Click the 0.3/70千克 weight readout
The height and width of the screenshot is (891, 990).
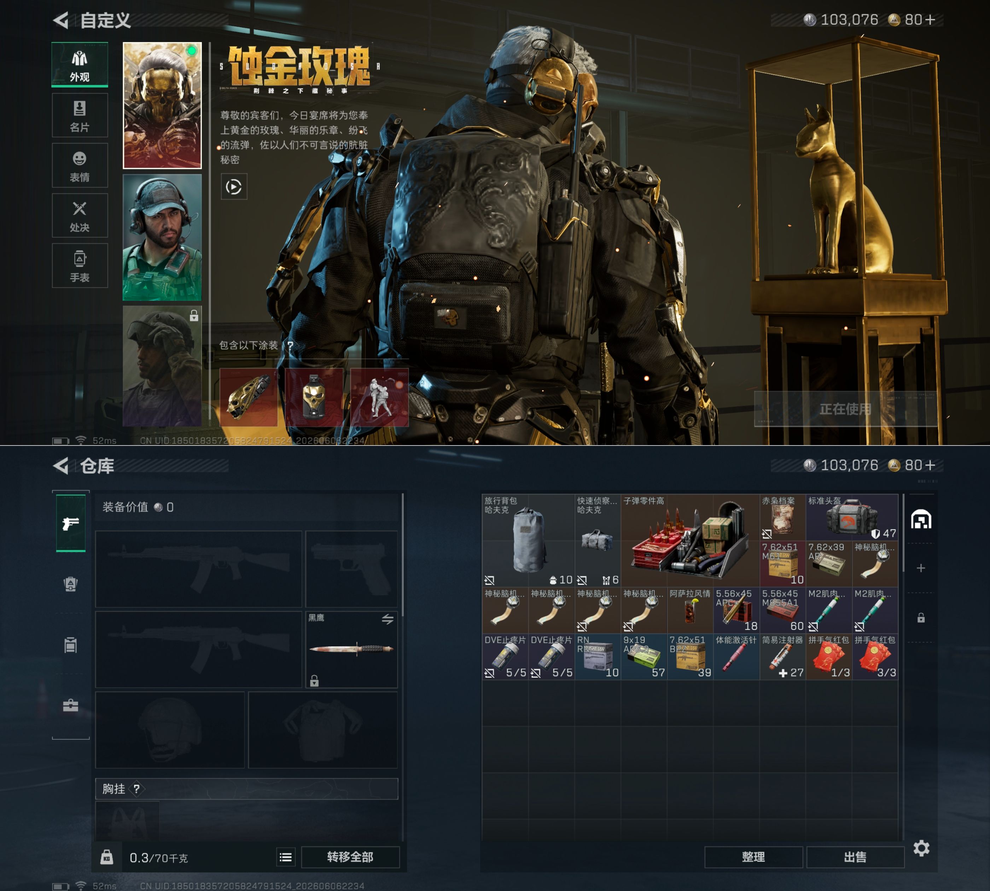[159, 858]
